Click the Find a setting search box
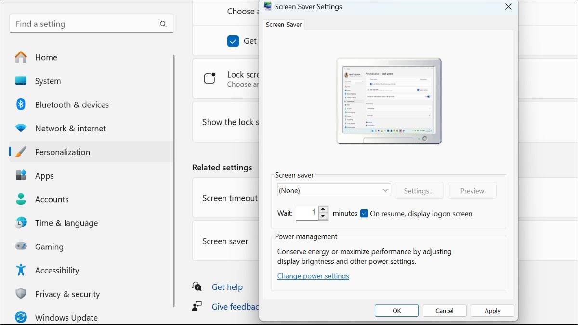 tap(92, 24)
